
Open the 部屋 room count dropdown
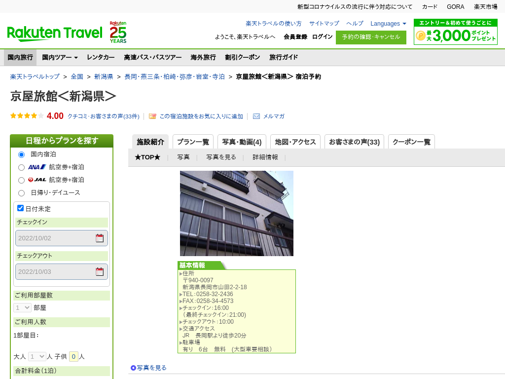click(x=22, y=307)
